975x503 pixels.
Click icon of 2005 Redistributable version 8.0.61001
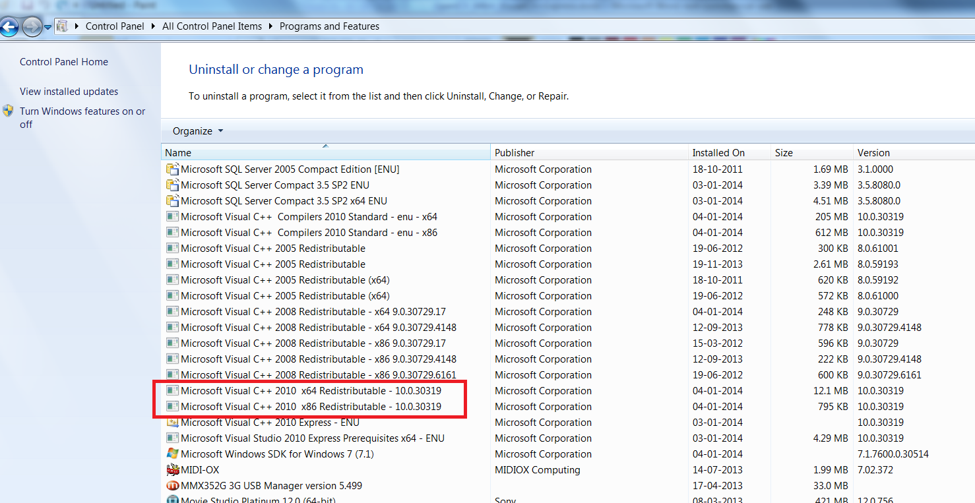click(172, 249)
